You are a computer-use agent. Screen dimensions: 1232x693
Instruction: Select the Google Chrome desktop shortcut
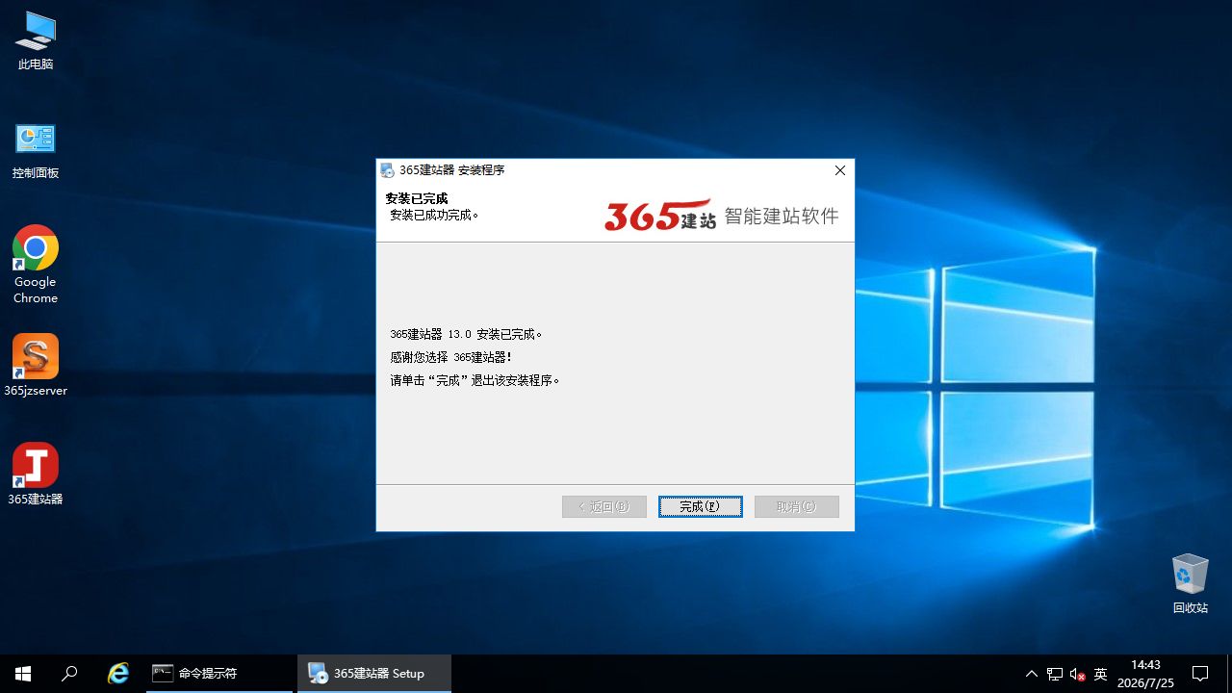coord(36,265)
